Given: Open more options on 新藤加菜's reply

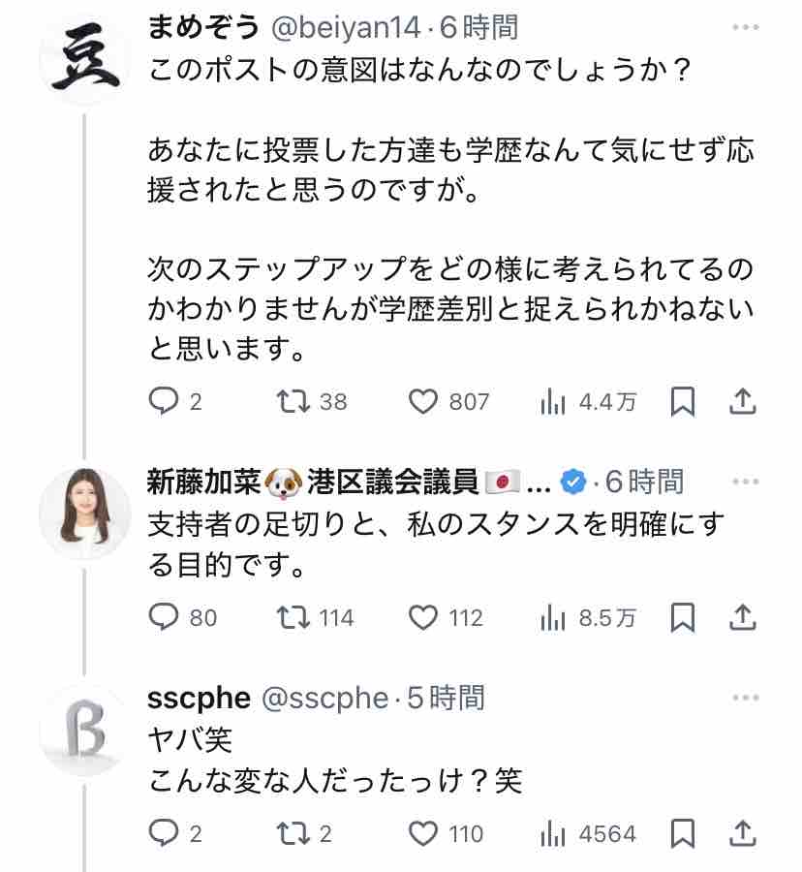Looking at the screenshot, I should [746, 481].
